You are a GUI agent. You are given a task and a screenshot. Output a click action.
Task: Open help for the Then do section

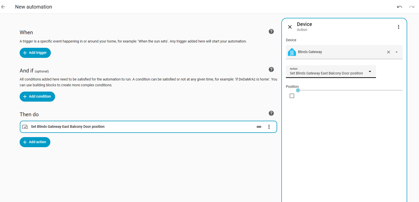pyautogui.click(x=271, y=113)
